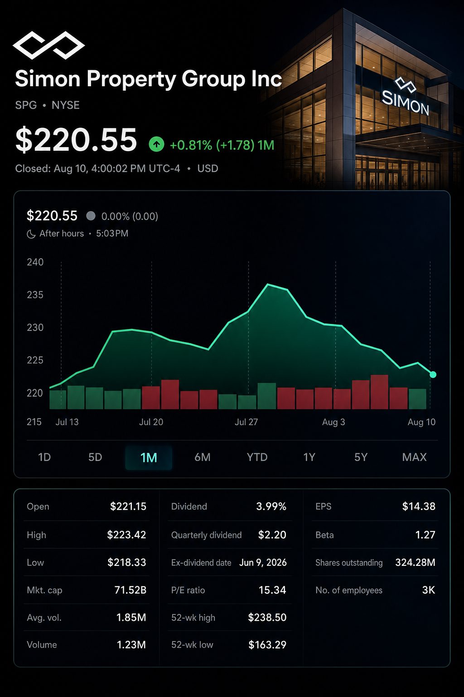The image size is (464, 697).
Task: Click the 52-wk low value $163.29
Action: (x=267, y=645)
